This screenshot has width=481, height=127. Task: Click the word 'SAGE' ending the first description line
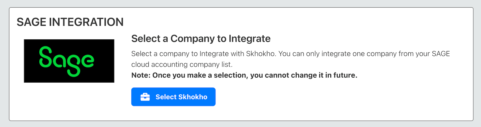pyautogui.click(x=441, y=54)
